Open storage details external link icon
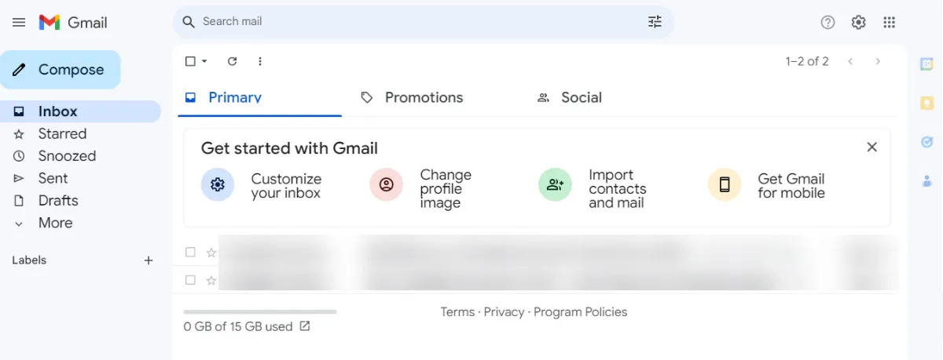 coord(305,326)
